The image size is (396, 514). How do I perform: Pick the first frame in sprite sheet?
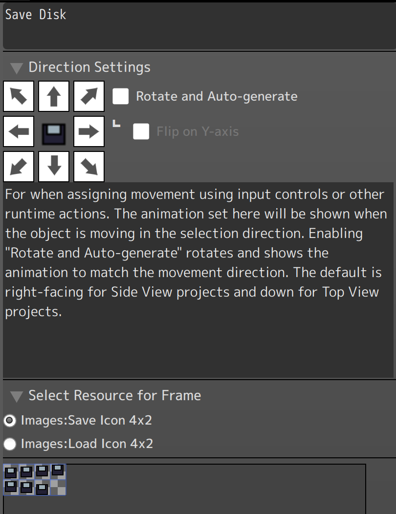click(11, 472)
